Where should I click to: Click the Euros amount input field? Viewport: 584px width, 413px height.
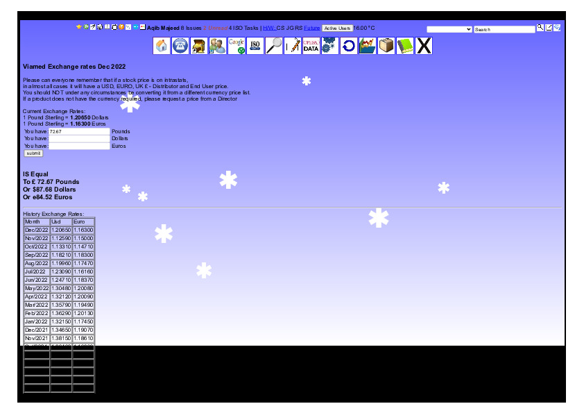pos(79,146)
